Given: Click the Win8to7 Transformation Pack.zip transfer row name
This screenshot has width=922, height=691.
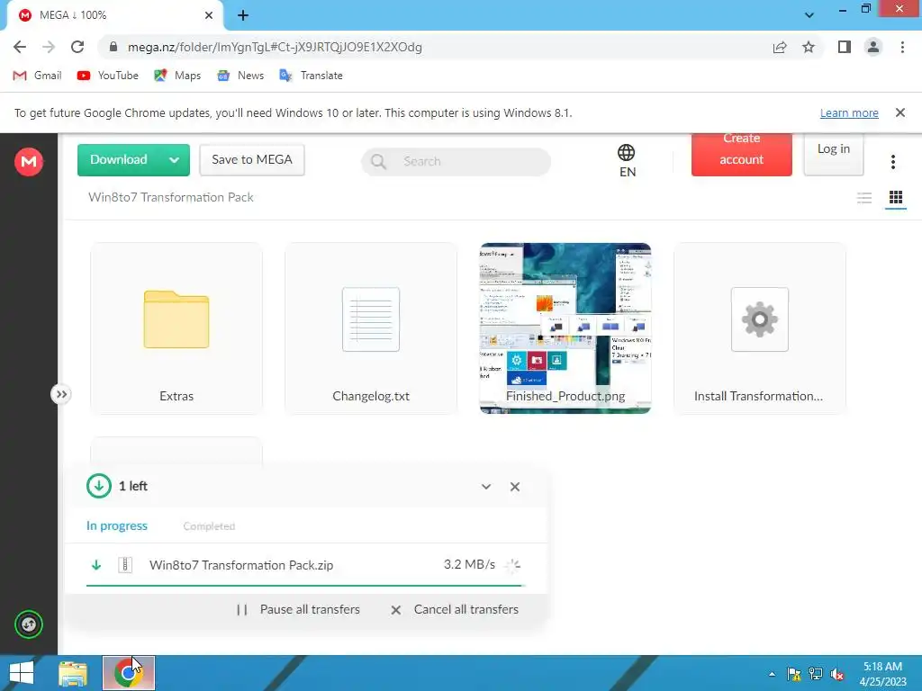Looking at the screenshot, I should [241, 565].
